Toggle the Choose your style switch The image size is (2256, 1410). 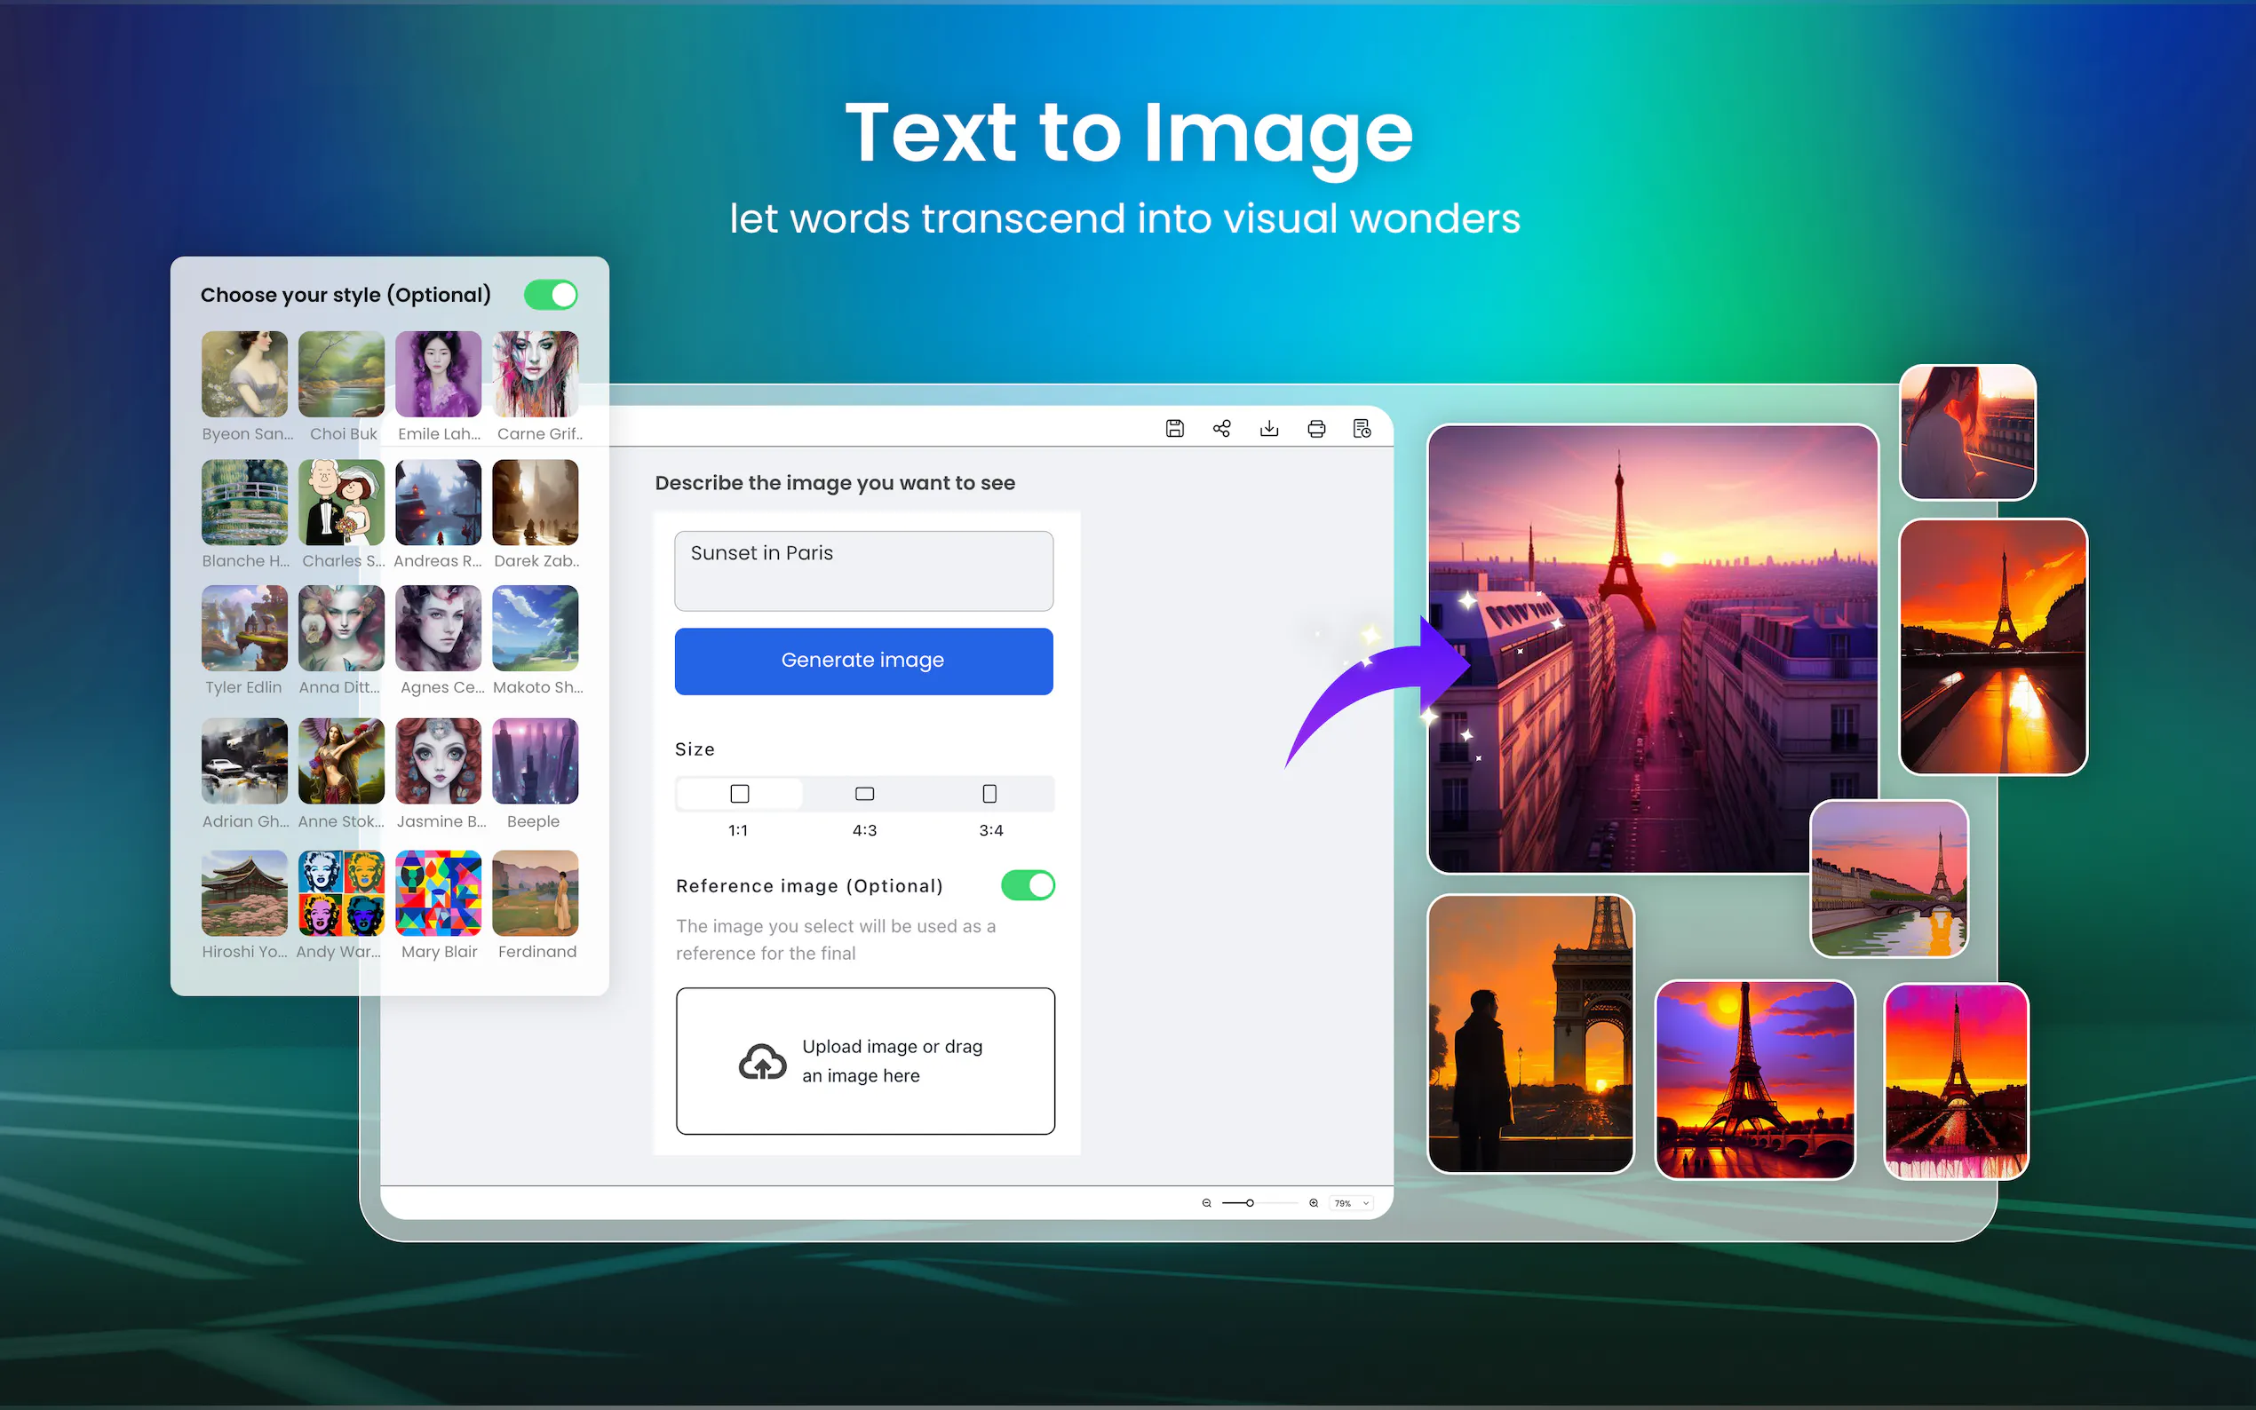(551, 295)
